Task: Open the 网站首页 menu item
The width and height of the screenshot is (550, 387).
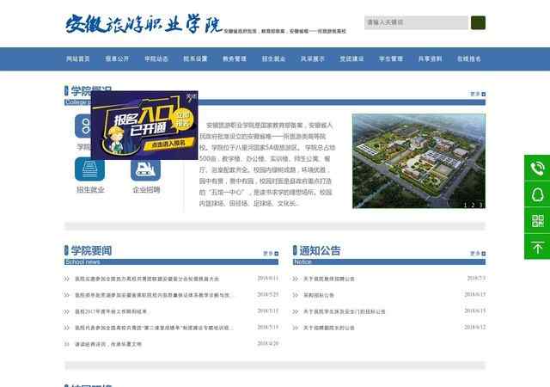Action: pos(78,59)
